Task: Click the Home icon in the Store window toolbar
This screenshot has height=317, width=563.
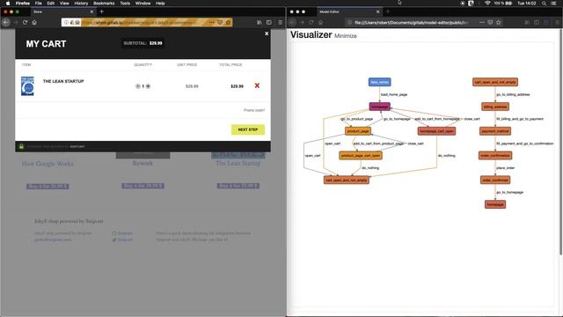Action: (x=34, y=22)
